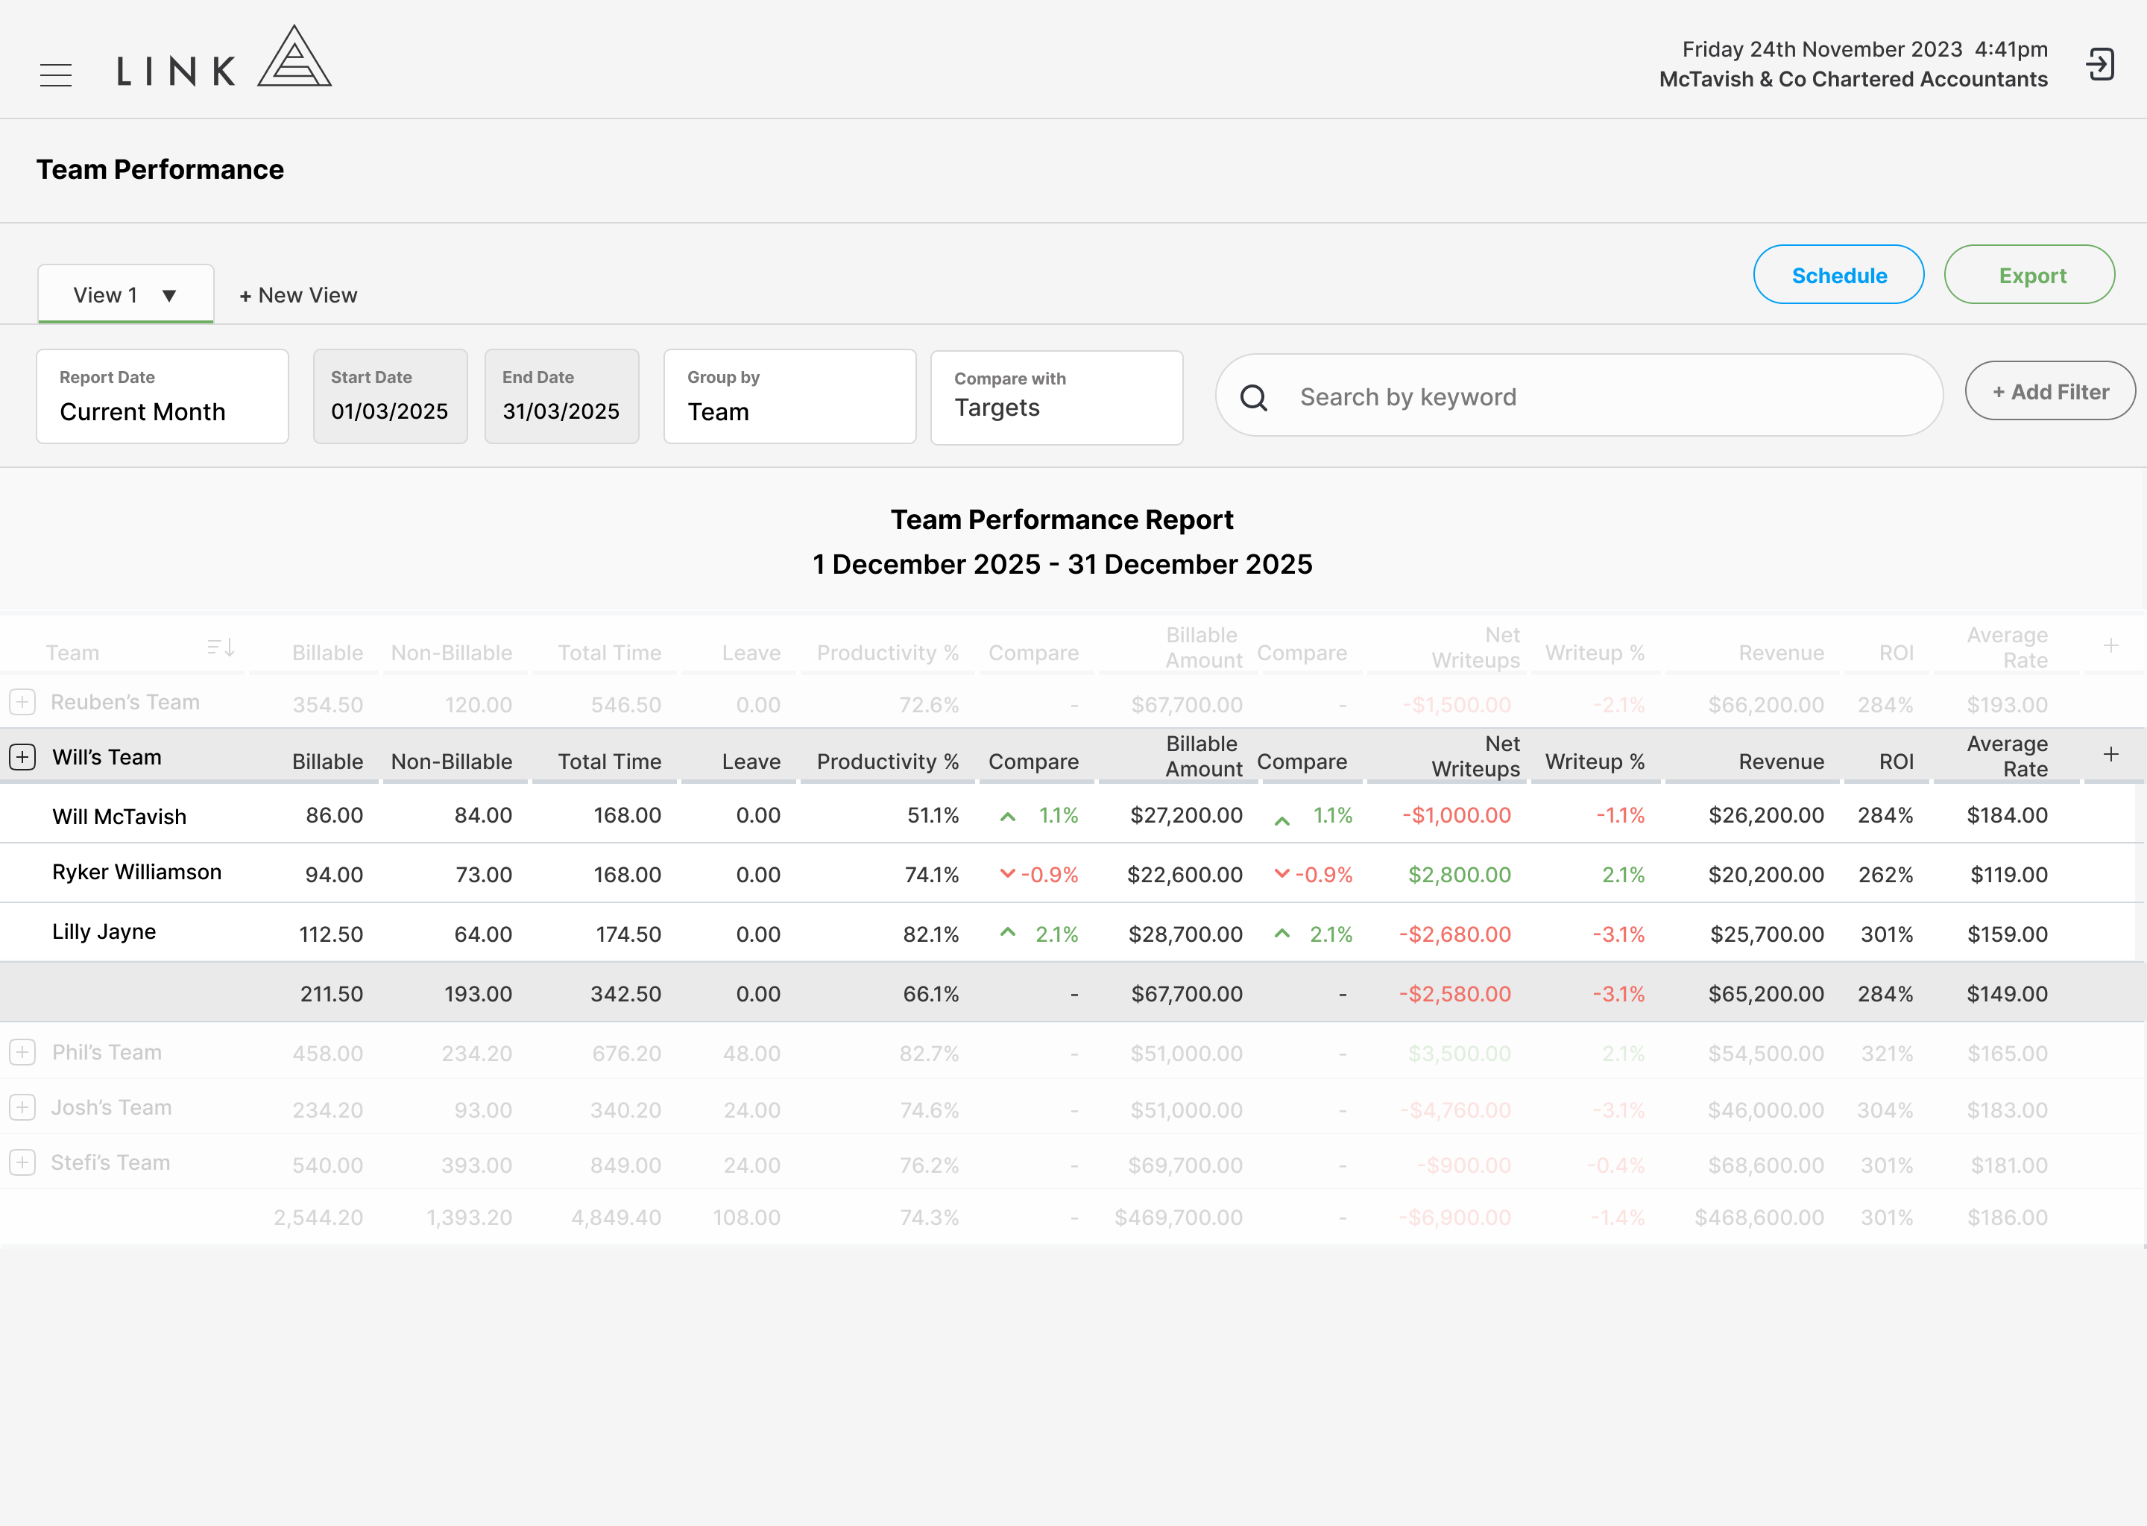Open the View 1 dropdown arrow
Screen dimensions: 2147x1526
tap(169, 296)
